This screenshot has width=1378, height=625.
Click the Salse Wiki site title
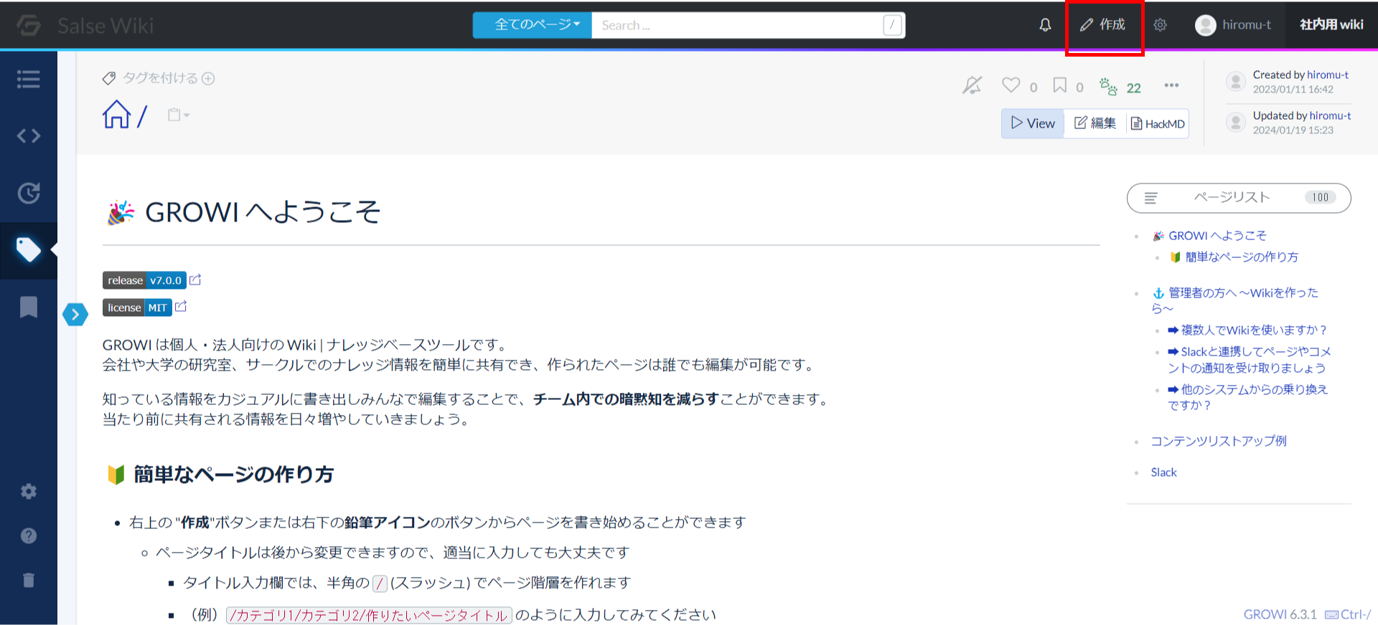[x=106, y=26]
